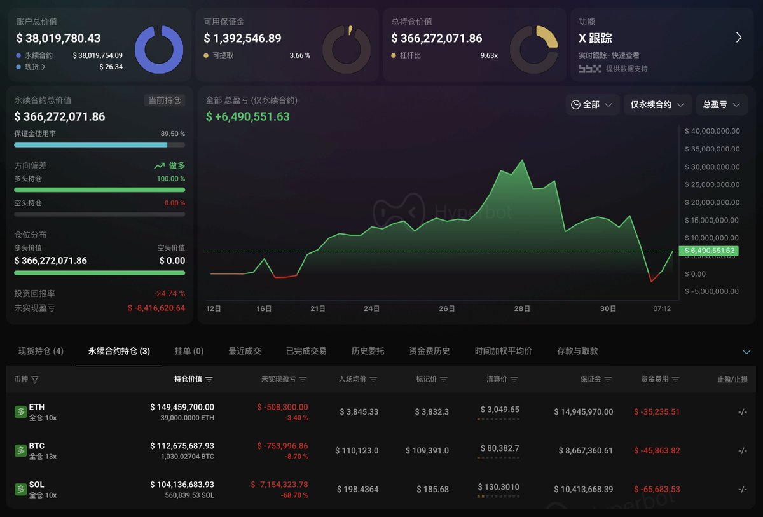This screenshot has height=517, width=763.
Task: Open 存款与取款 tab
Action: (x=577, y=351)
